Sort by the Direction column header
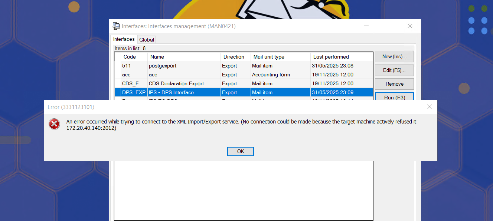This screenshot has height=221, width=493. [x=236, y=57]
